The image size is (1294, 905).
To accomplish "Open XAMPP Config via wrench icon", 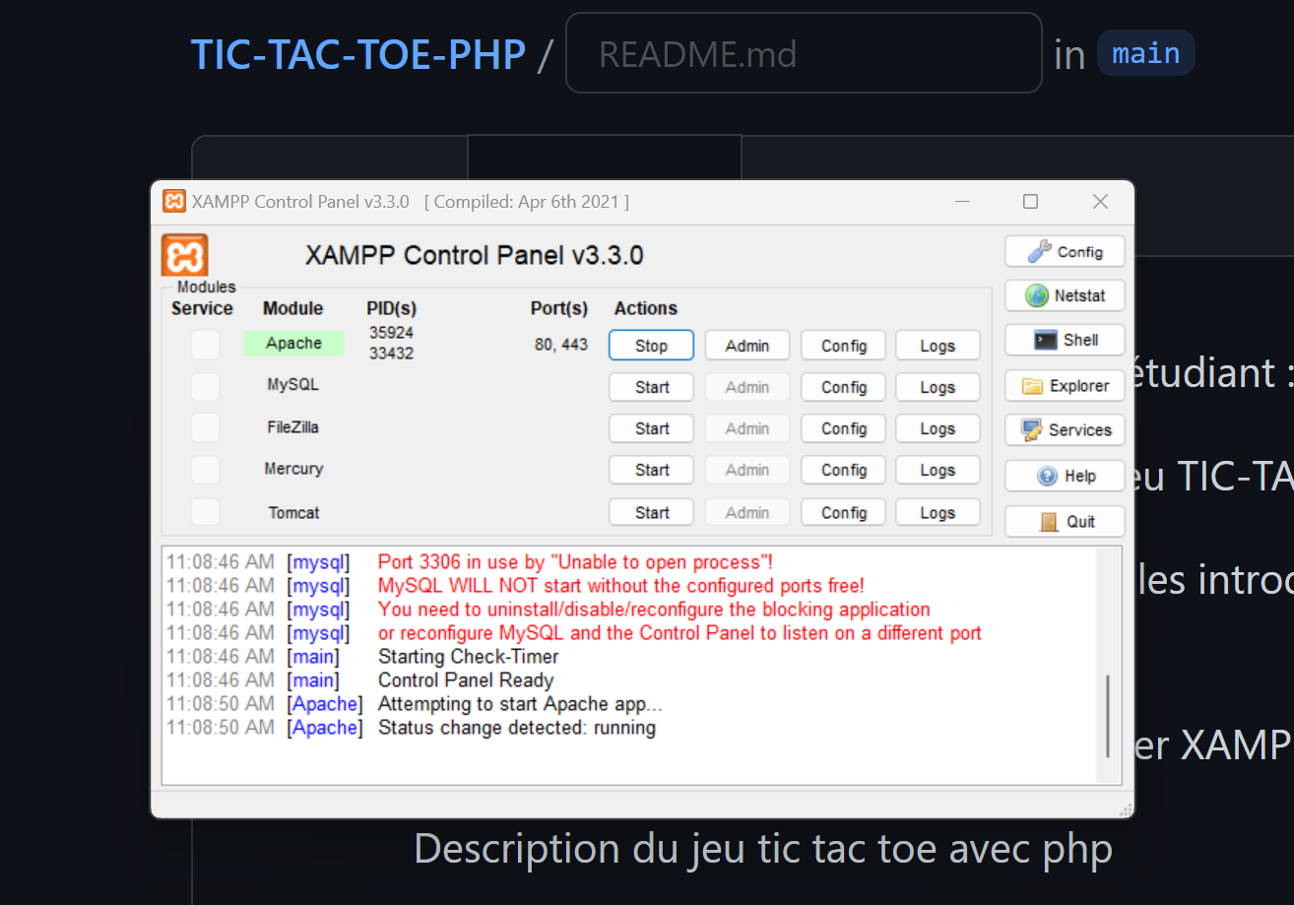I will [1064, 251].
